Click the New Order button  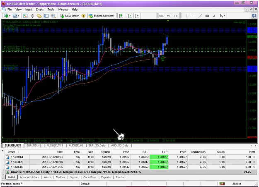tap(69, 16)
